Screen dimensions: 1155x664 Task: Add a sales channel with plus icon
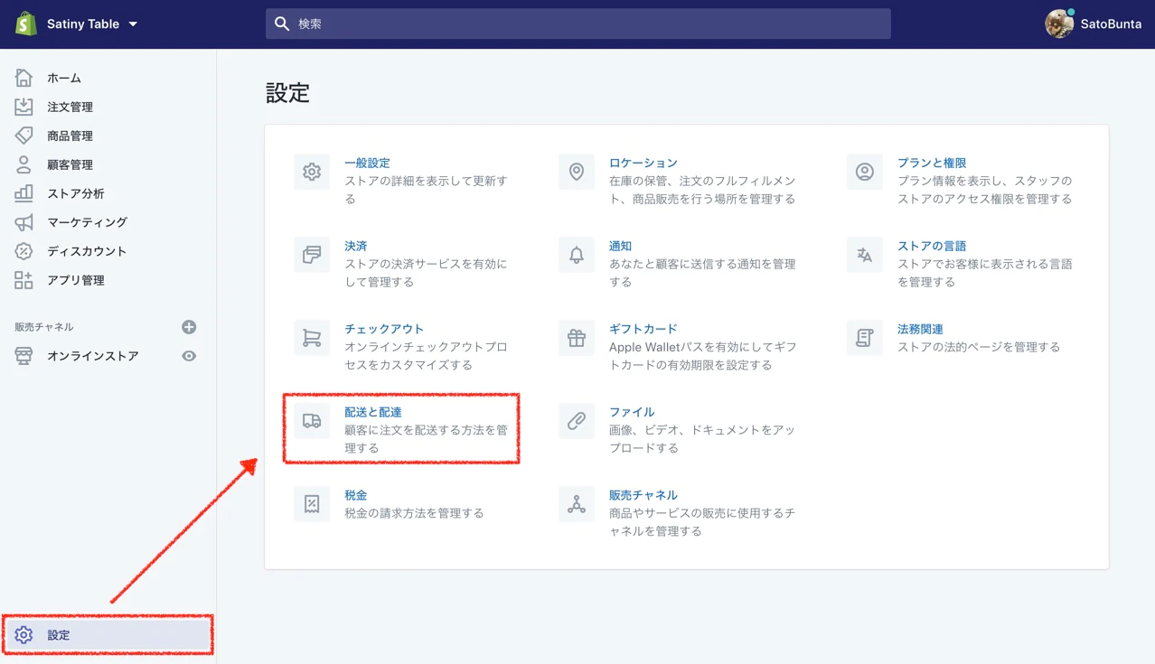click(x=189, y=327)
